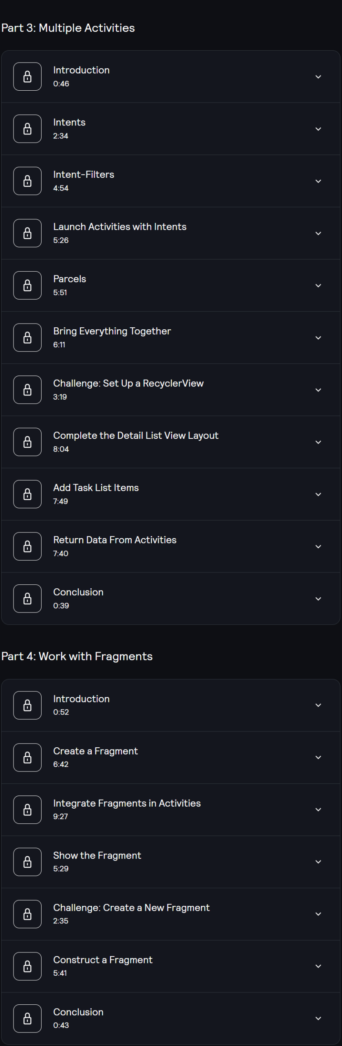The height and width of the screenshot is (1046, 342).
Task: Expand the Part 4 Conclusion chevron
Action: click(318, 1018)
